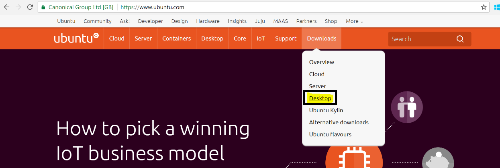Select highlighted Desktop download entry

coord(320,98)
